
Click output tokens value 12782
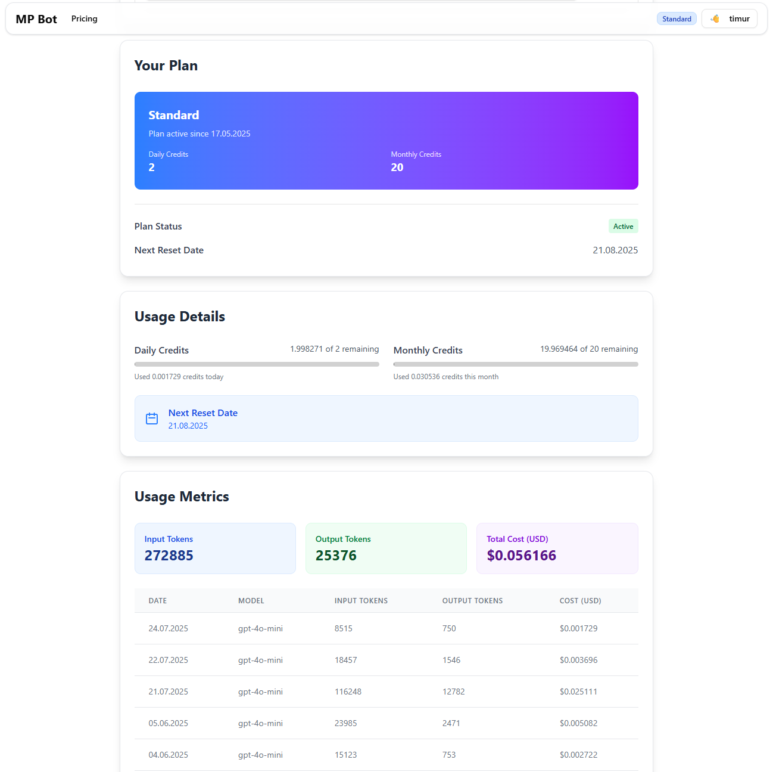coord(454,692)
